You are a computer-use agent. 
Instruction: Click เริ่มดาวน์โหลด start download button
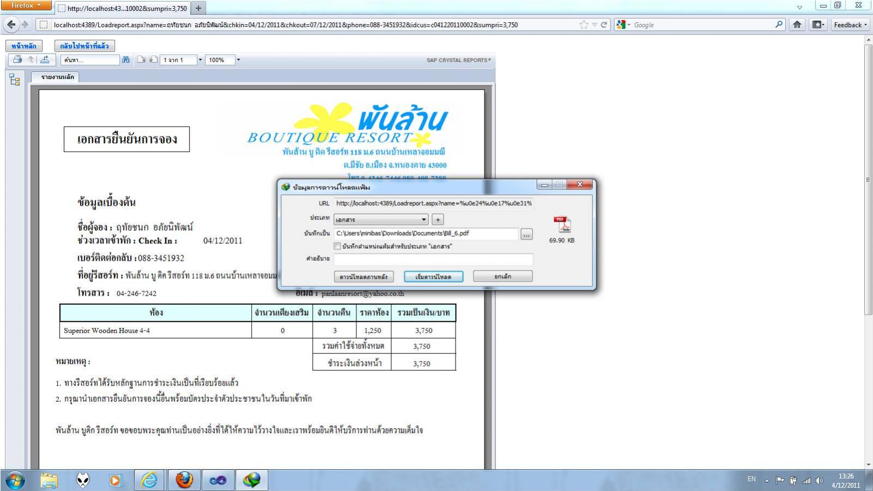(x=434, y=277)
